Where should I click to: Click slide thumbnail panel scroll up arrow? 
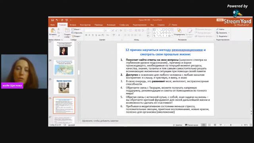[79, 43]
